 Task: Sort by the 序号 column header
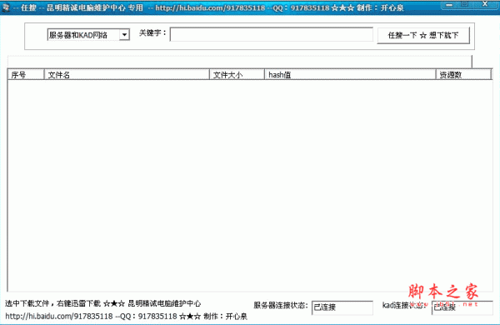(26, 75)
